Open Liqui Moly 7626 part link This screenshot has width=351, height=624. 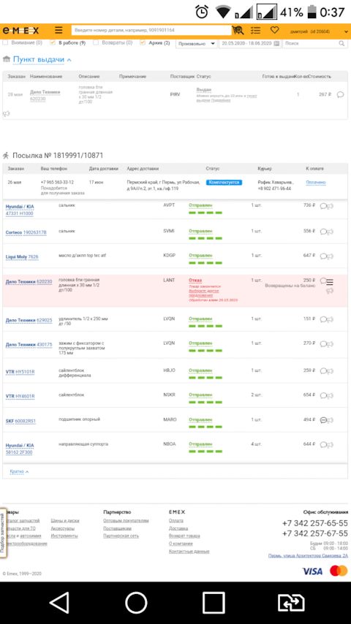22,257
